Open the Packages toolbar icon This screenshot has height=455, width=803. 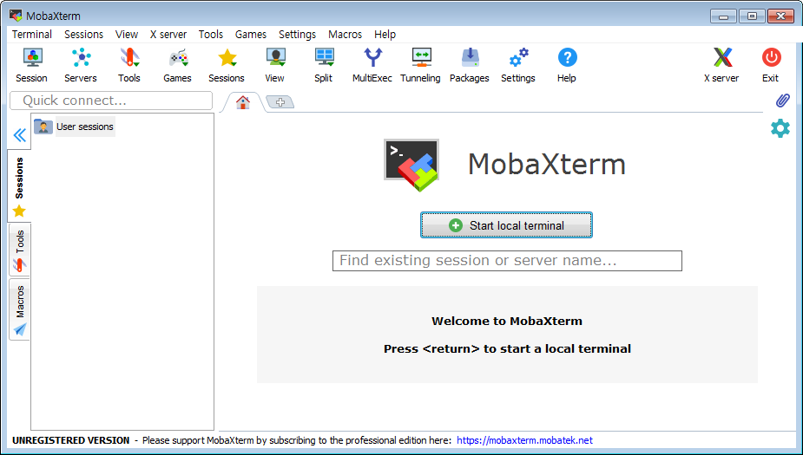tap(470, 65)
